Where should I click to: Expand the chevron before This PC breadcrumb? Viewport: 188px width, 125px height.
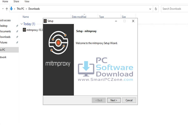pyautogui.click(x=15, y=9)
